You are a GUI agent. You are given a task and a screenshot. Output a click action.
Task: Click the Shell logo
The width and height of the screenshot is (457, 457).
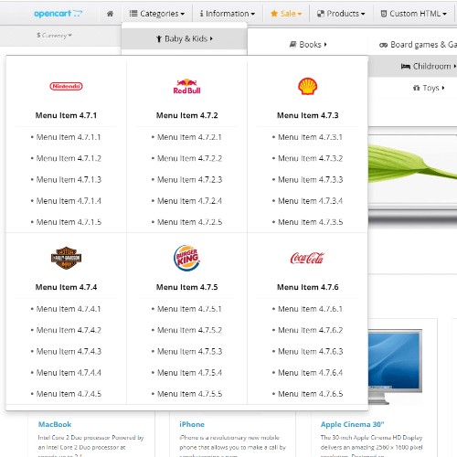pyautogui.click(x=308, y=86)
